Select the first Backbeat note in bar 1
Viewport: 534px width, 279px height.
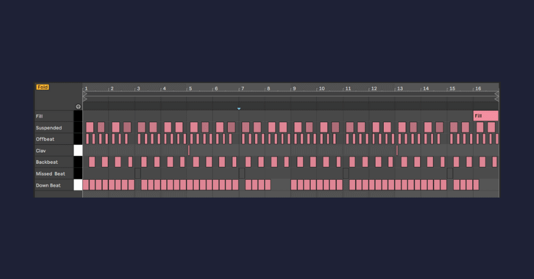pyautogui.click(x=92, y=162)
